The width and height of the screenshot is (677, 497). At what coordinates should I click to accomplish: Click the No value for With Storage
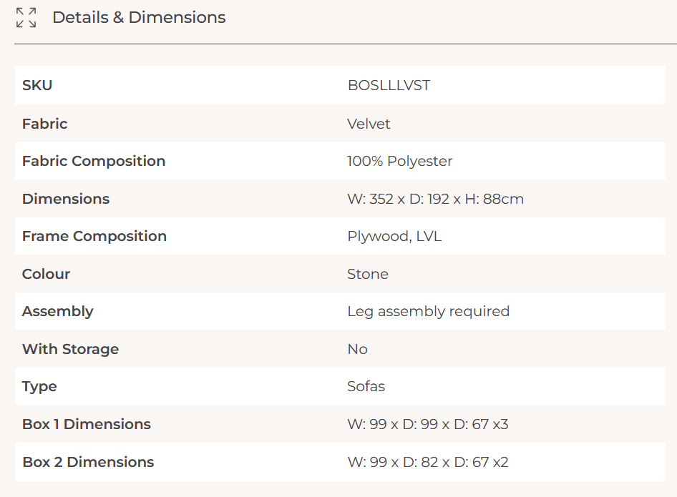357,349
